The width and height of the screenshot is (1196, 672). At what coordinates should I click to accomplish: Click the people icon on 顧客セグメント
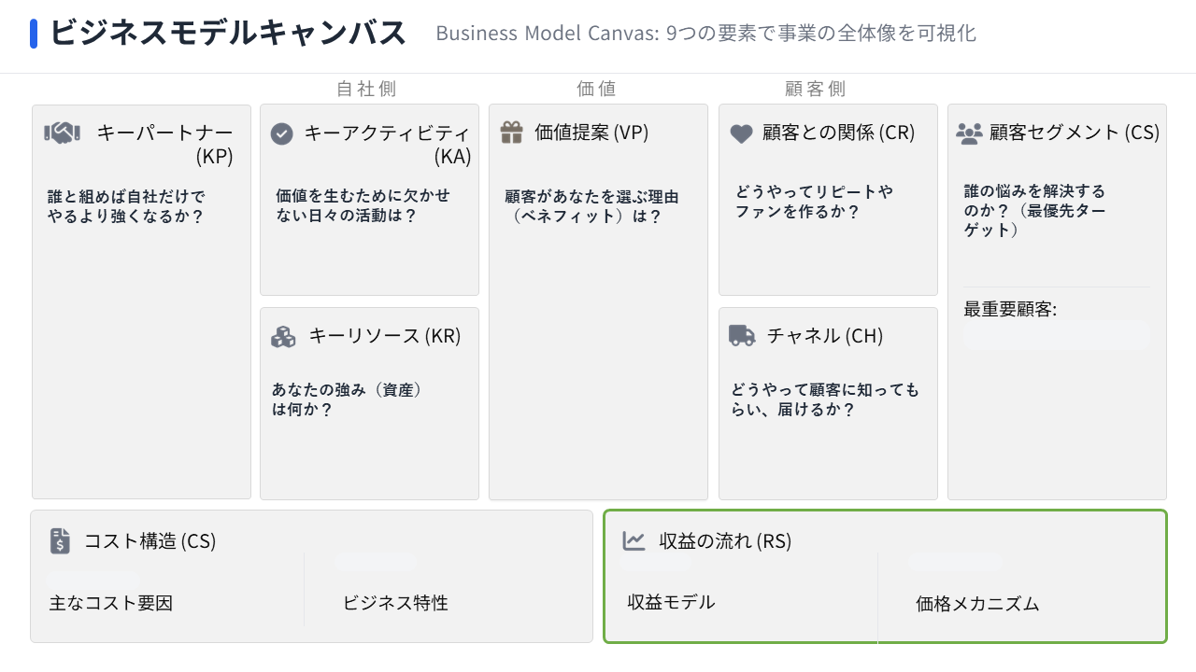pyautogui.click(x=970, y=133)
